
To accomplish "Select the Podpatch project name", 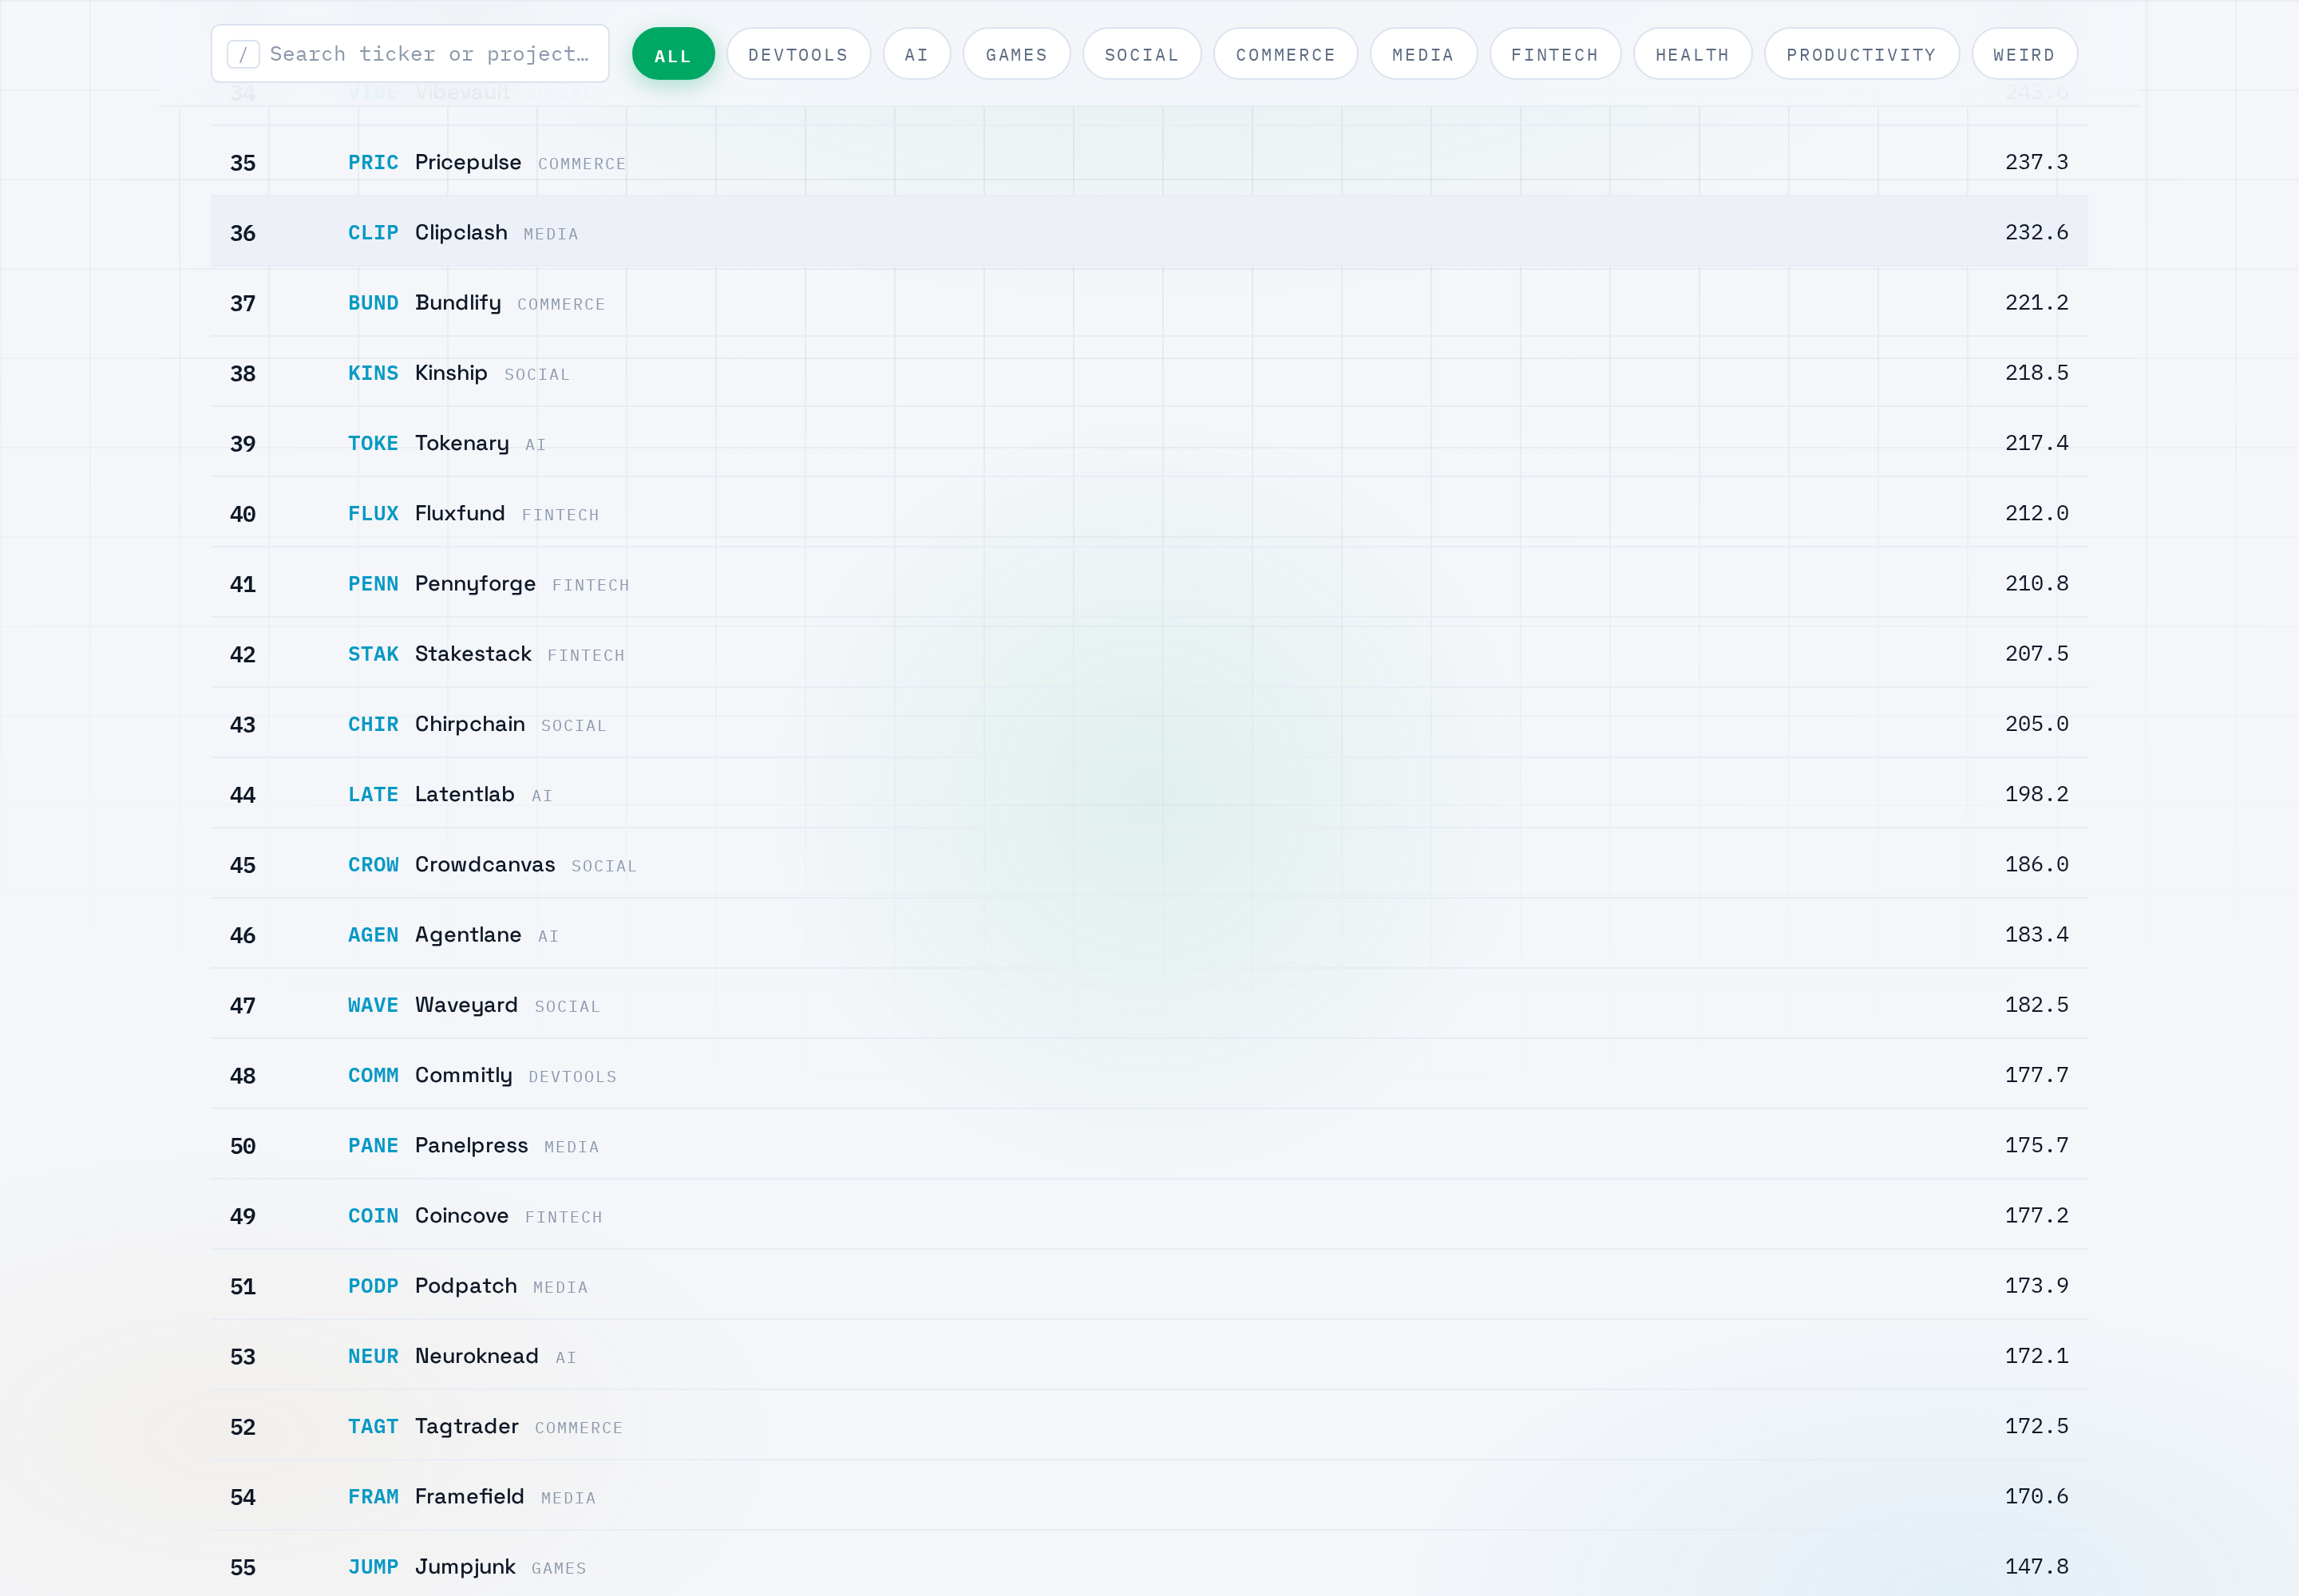I will coord(466,1285).
